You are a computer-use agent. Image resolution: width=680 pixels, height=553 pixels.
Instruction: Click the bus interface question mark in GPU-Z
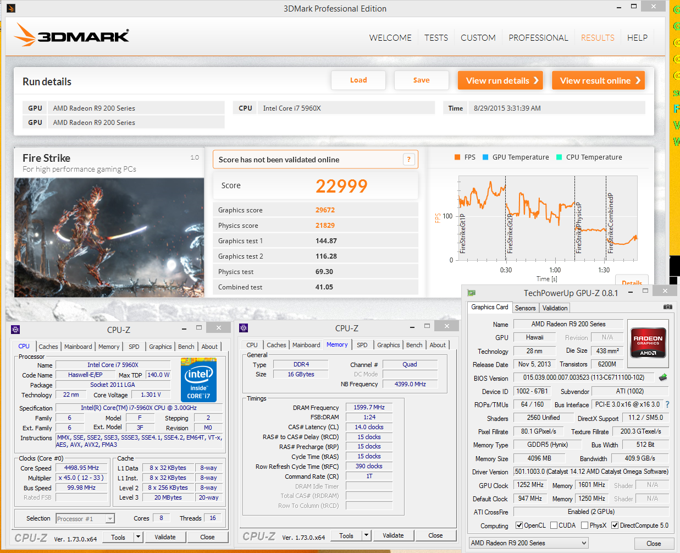(667, 404)
